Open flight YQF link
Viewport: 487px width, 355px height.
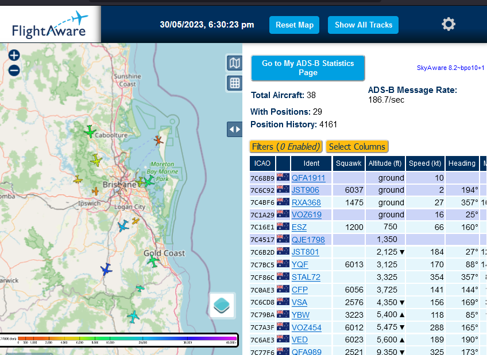[x=300, y=264]
